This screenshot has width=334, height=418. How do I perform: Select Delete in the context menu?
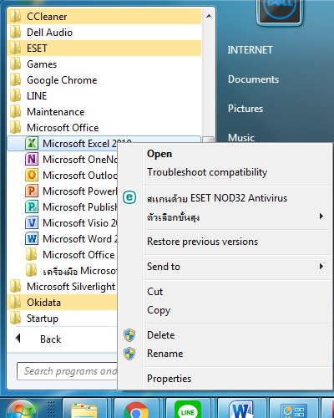click(161, 335)
